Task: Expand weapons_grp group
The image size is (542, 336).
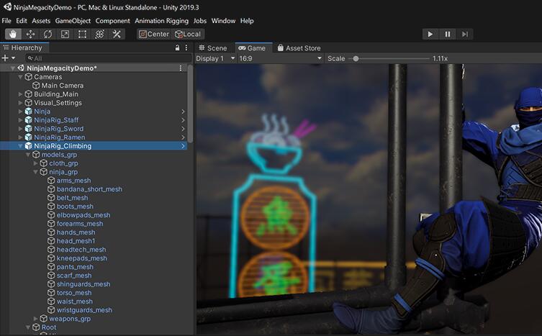Action: 35,318
